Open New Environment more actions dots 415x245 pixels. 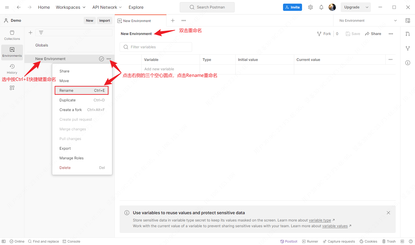(109, 59)
